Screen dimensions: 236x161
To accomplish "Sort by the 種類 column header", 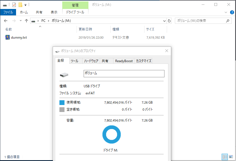I will pos(116,29).
